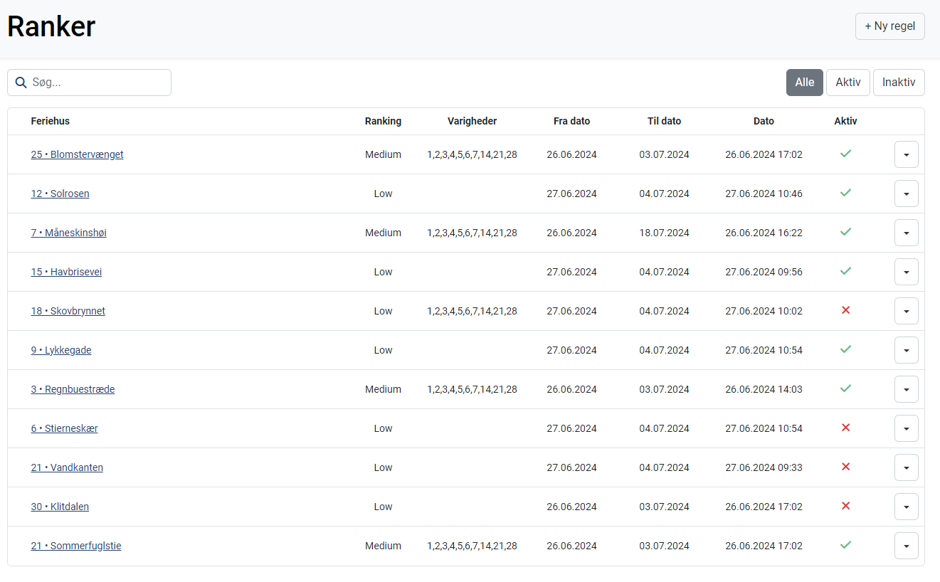Click the red cross in the Stierneskær row
The height and width of the screenshot is (582, 940).
pos(845,428)
